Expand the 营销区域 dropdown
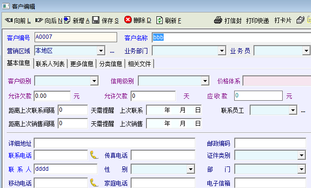This screenshot has width=311, height=188. [x=101, y=51]
